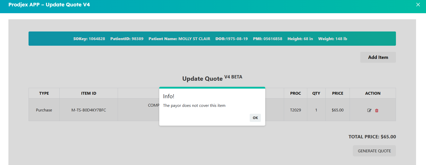
Task: Click the PRICE column header
Action: (x=337, y=93)
